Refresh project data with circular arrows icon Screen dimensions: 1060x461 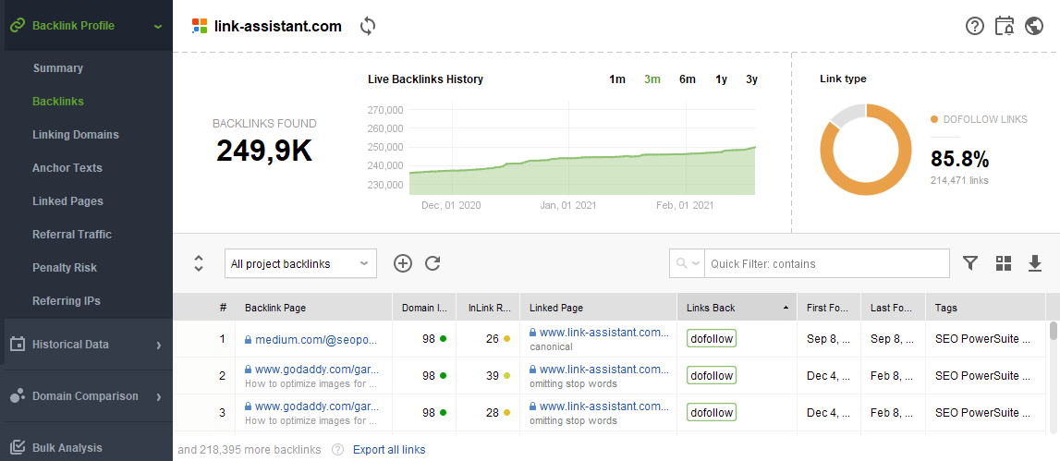(x=368, y=27)
